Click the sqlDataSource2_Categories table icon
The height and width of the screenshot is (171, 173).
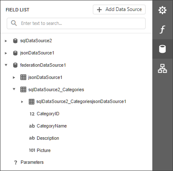[23, 90]
